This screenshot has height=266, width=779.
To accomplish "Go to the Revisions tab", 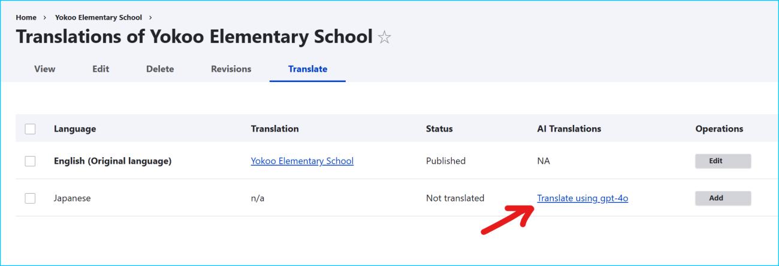I will click(x=231, y=69).
